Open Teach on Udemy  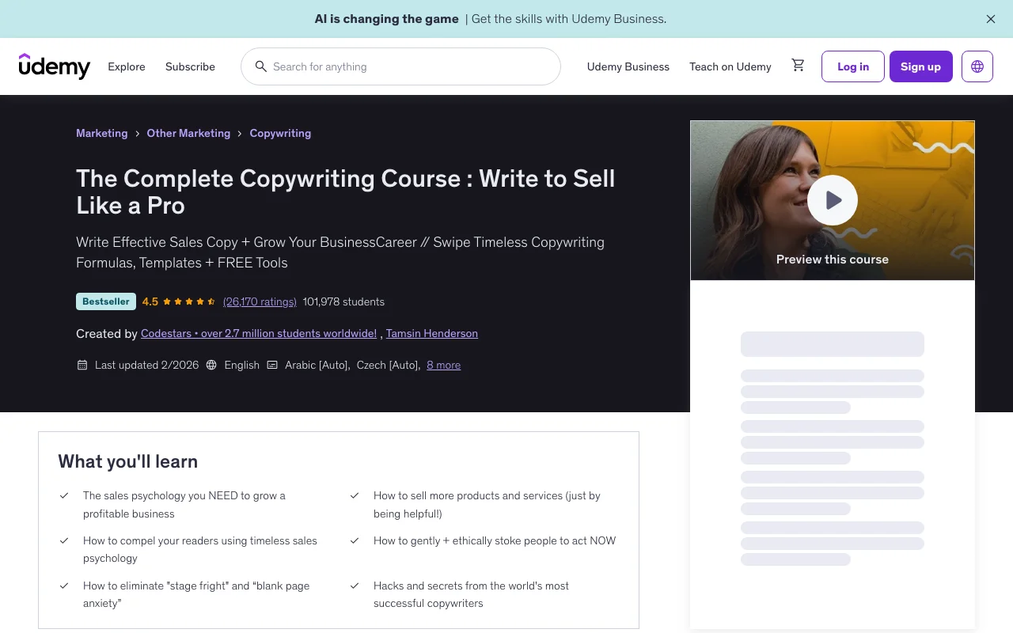click(730, 66)
